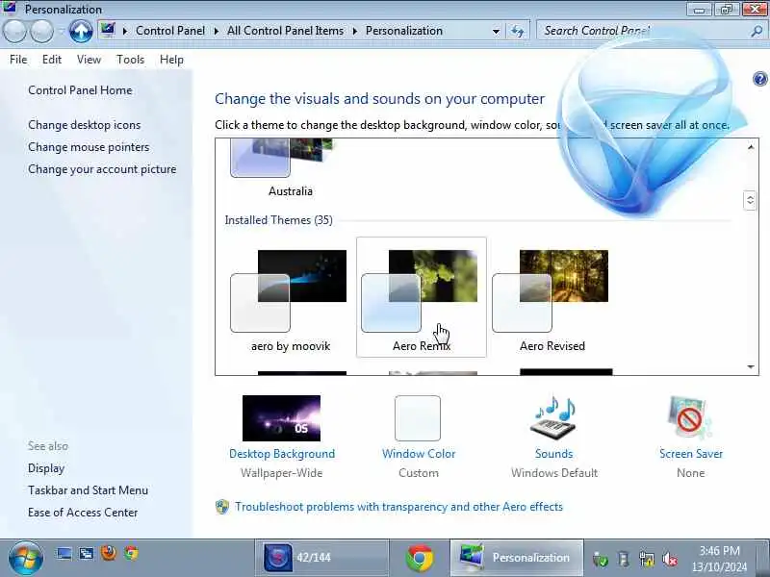The width and height of the screenshot is (770, 577).
Task: Open the Chrome taskbar button
Action: click(420, 558)
